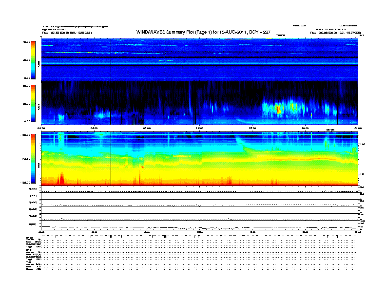Select the 60.00 label on RAD1 color scale
Image resolution: width=386 pixels, height=298 pixels.
click(26, 86)
